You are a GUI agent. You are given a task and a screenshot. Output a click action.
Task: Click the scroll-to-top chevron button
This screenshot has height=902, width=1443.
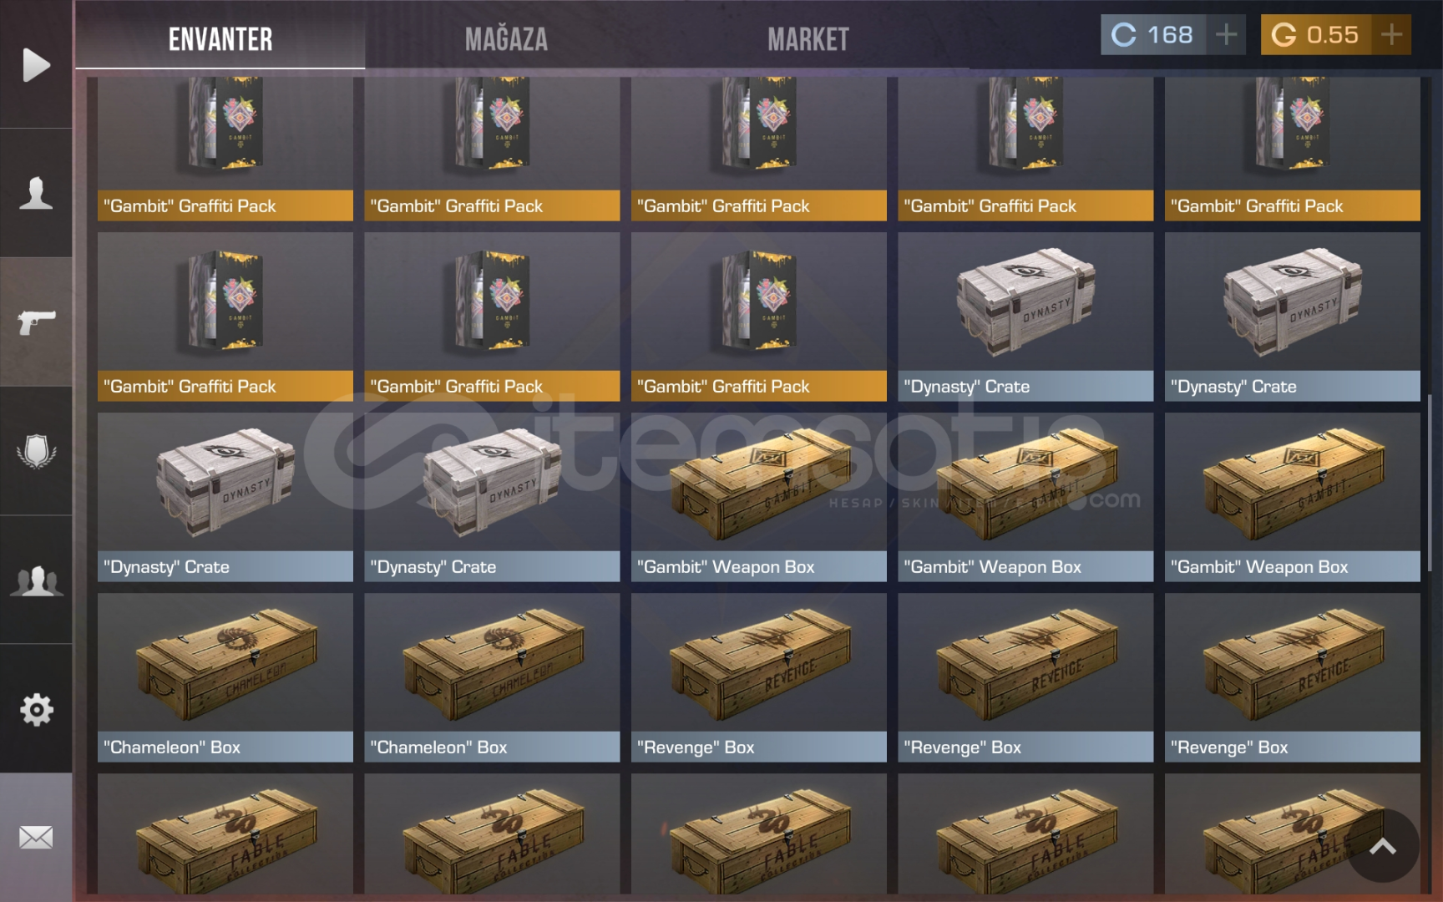pos(1383,846)
